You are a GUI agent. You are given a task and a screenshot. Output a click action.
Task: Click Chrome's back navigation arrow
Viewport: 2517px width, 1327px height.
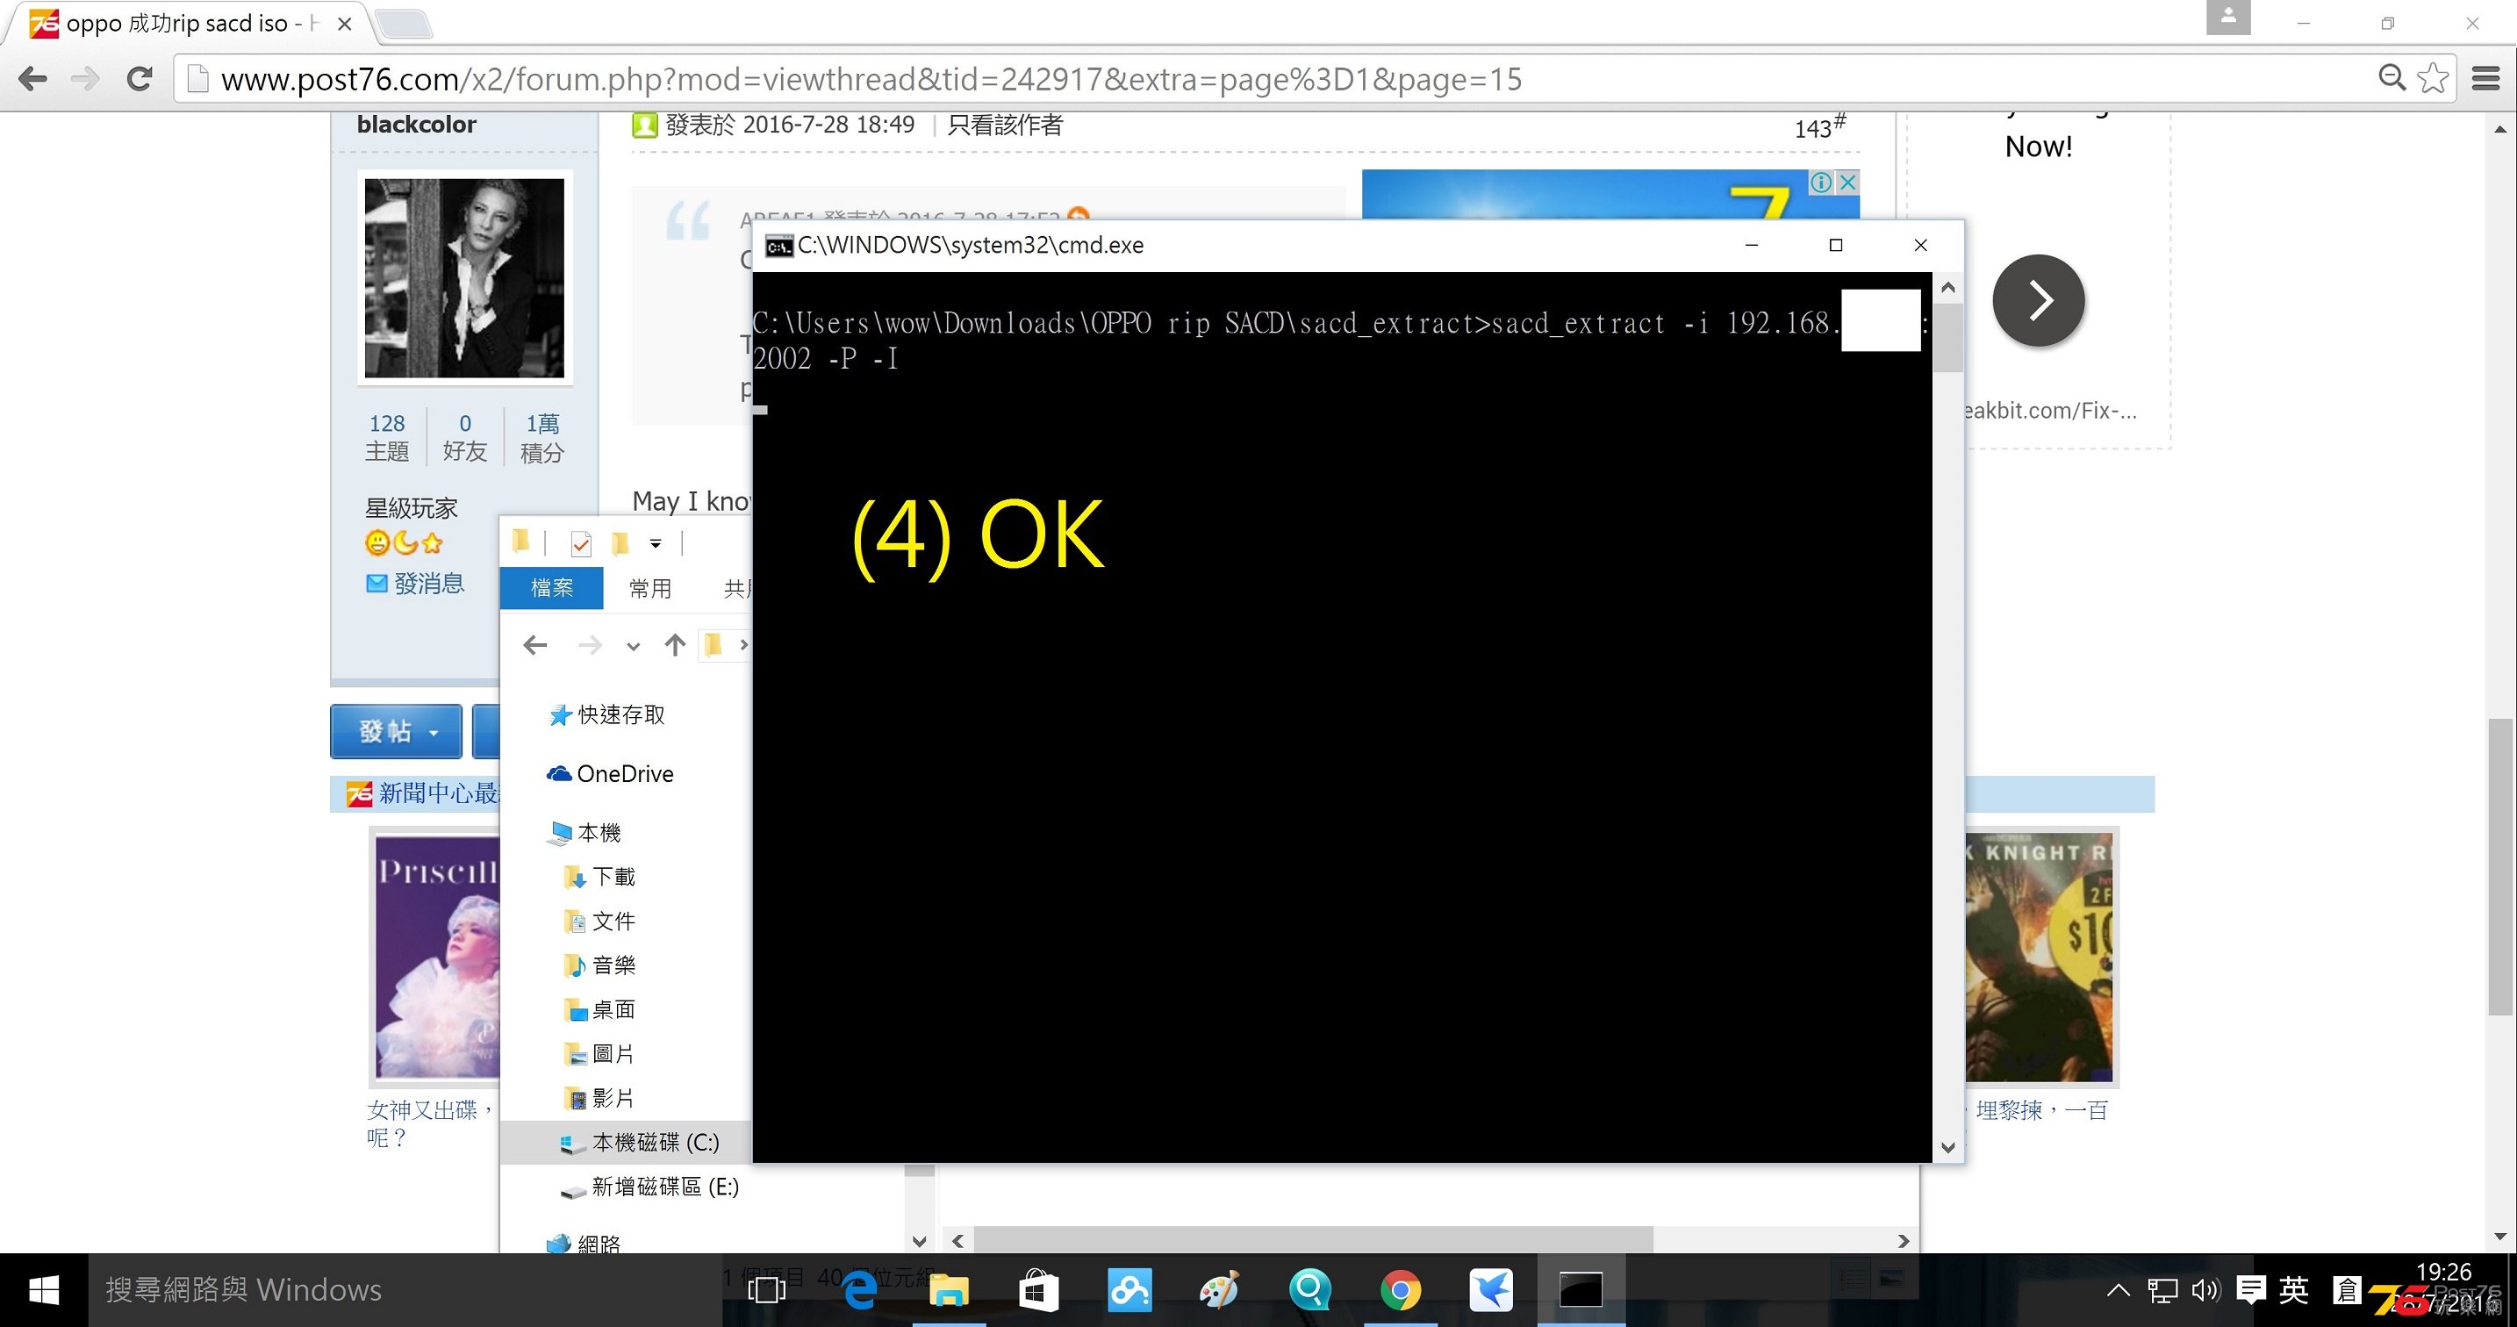32,79
